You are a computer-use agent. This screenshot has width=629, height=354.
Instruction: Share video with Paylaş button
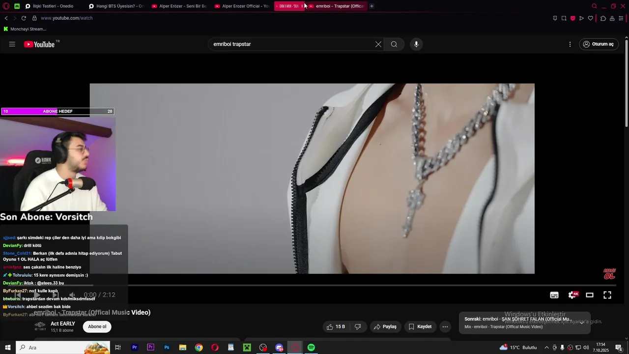click(x=385, y=326)
